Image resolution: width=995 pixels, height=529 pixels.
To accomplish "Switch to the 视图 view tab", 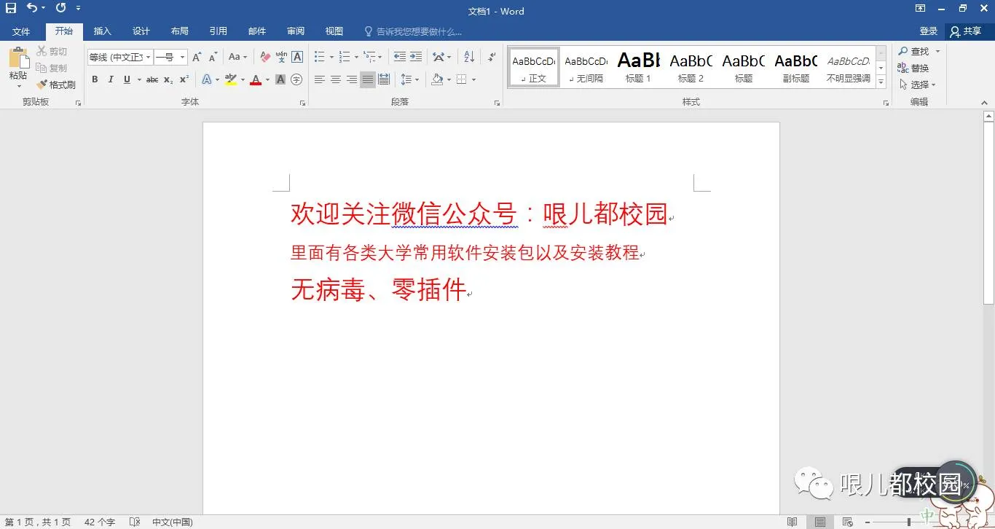I will [334, 31].
